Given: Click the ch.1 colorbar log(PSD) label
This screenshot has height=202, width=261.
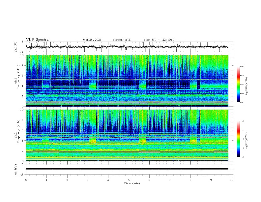Looking at the screenshot, I should [x=247, y=86].
